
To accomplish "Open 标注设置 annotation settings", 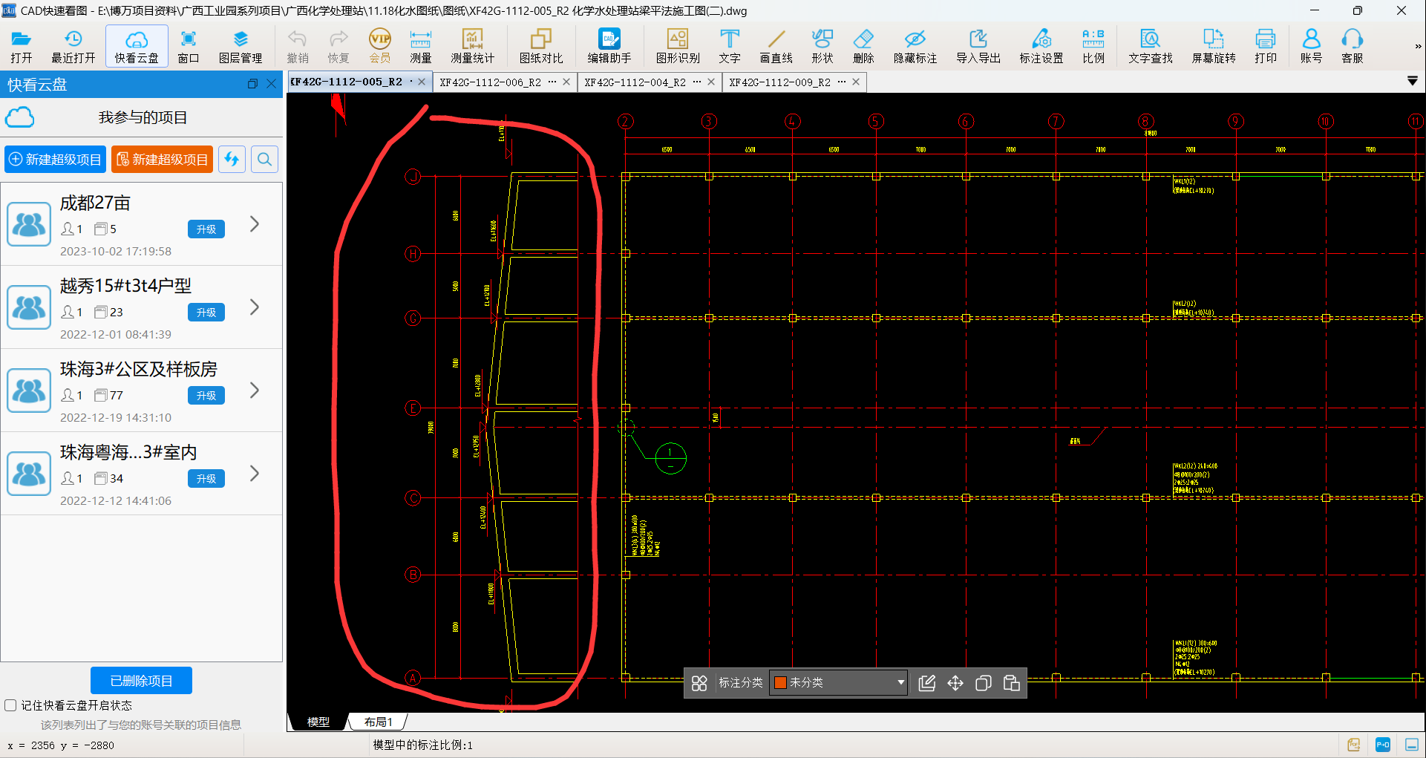I will 1041,46.
